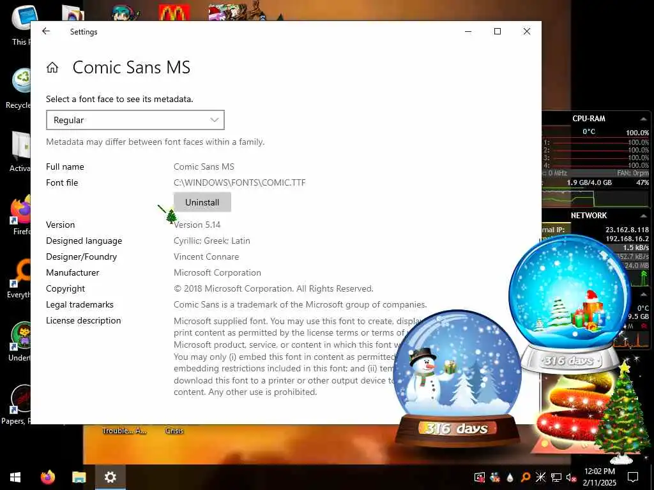Open the Undertale desktop shortcut

point(21,342)
